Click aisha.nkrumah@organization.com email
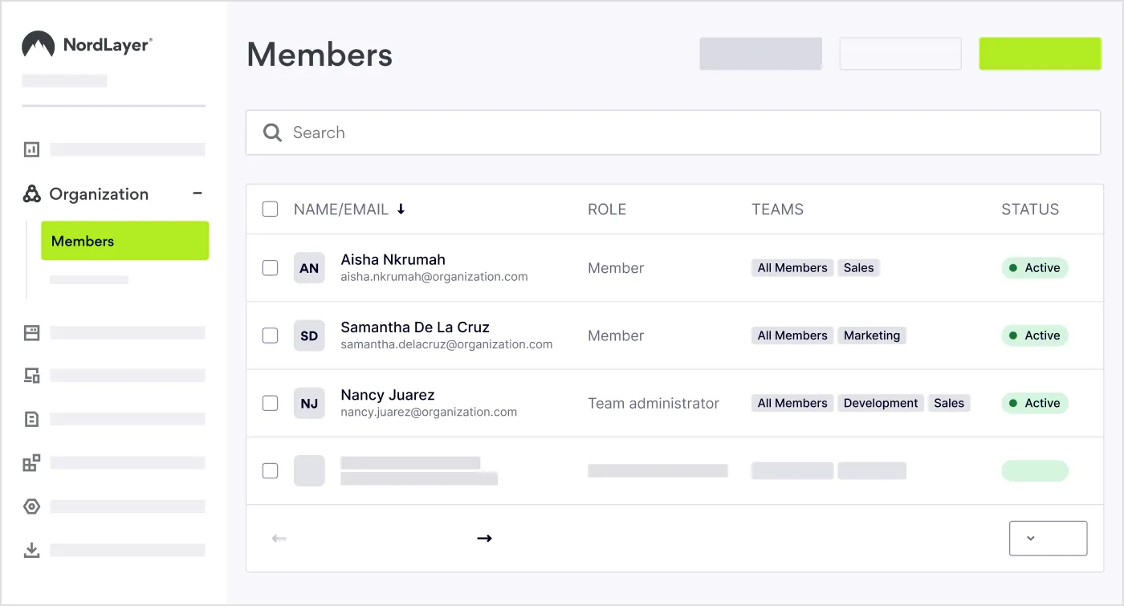This screenshot has height=606, width=1124. point(434,276)
